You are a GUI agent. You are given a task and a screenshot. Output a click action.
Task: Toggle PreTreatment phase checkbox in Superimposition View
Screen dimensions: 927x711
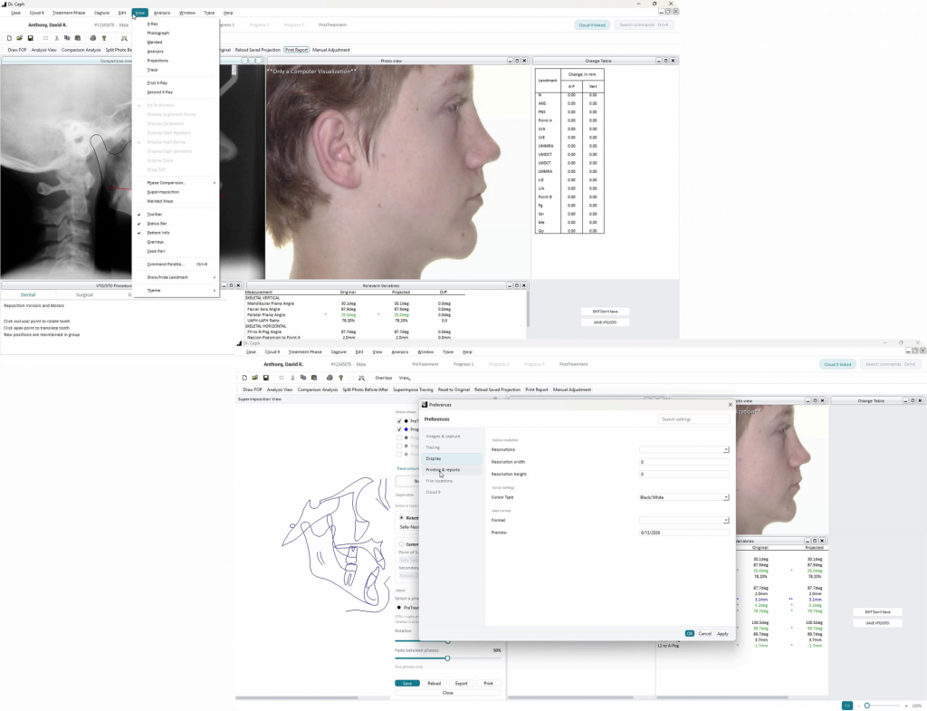point(399,421)
